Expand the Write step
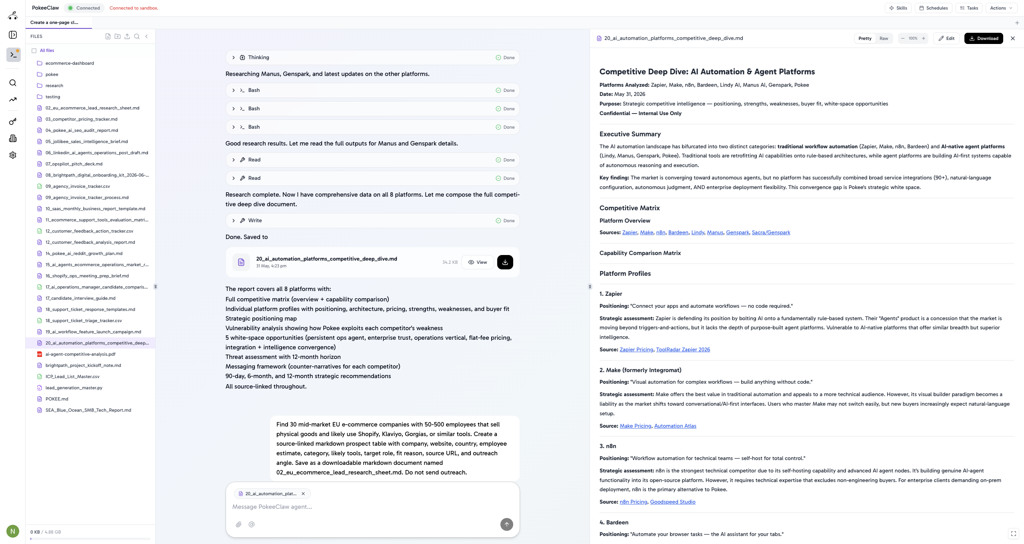Image resolution: width=1024 pixels, height=544 pixels. (373, 221)
